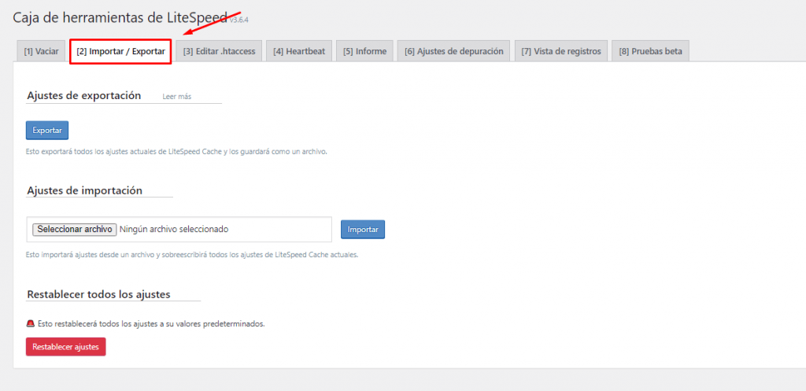
Task: Open the [6] Ajustes de depuración tab
Action: pyautogui.click(x=454, y=51)
